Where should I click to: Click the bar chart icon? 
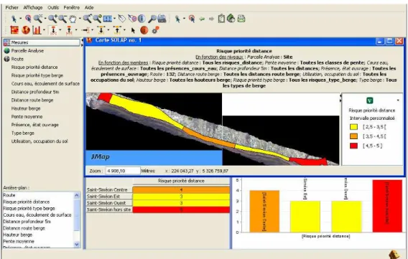tap(37, 30)
